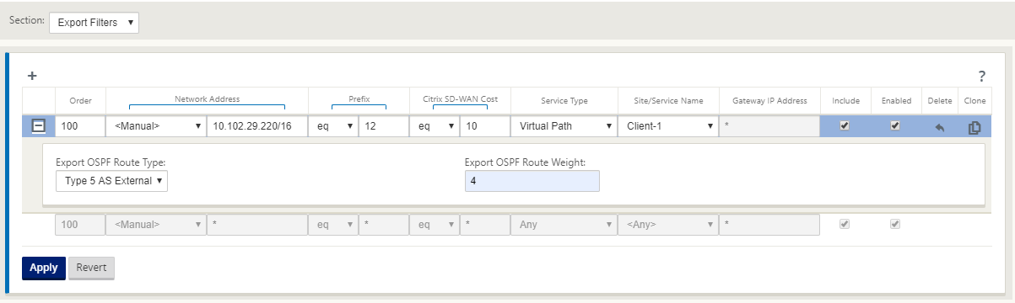Screen dimensions: 1015x303
Task: Click Enabled checkbox in default row
Action: coord(895,224)
